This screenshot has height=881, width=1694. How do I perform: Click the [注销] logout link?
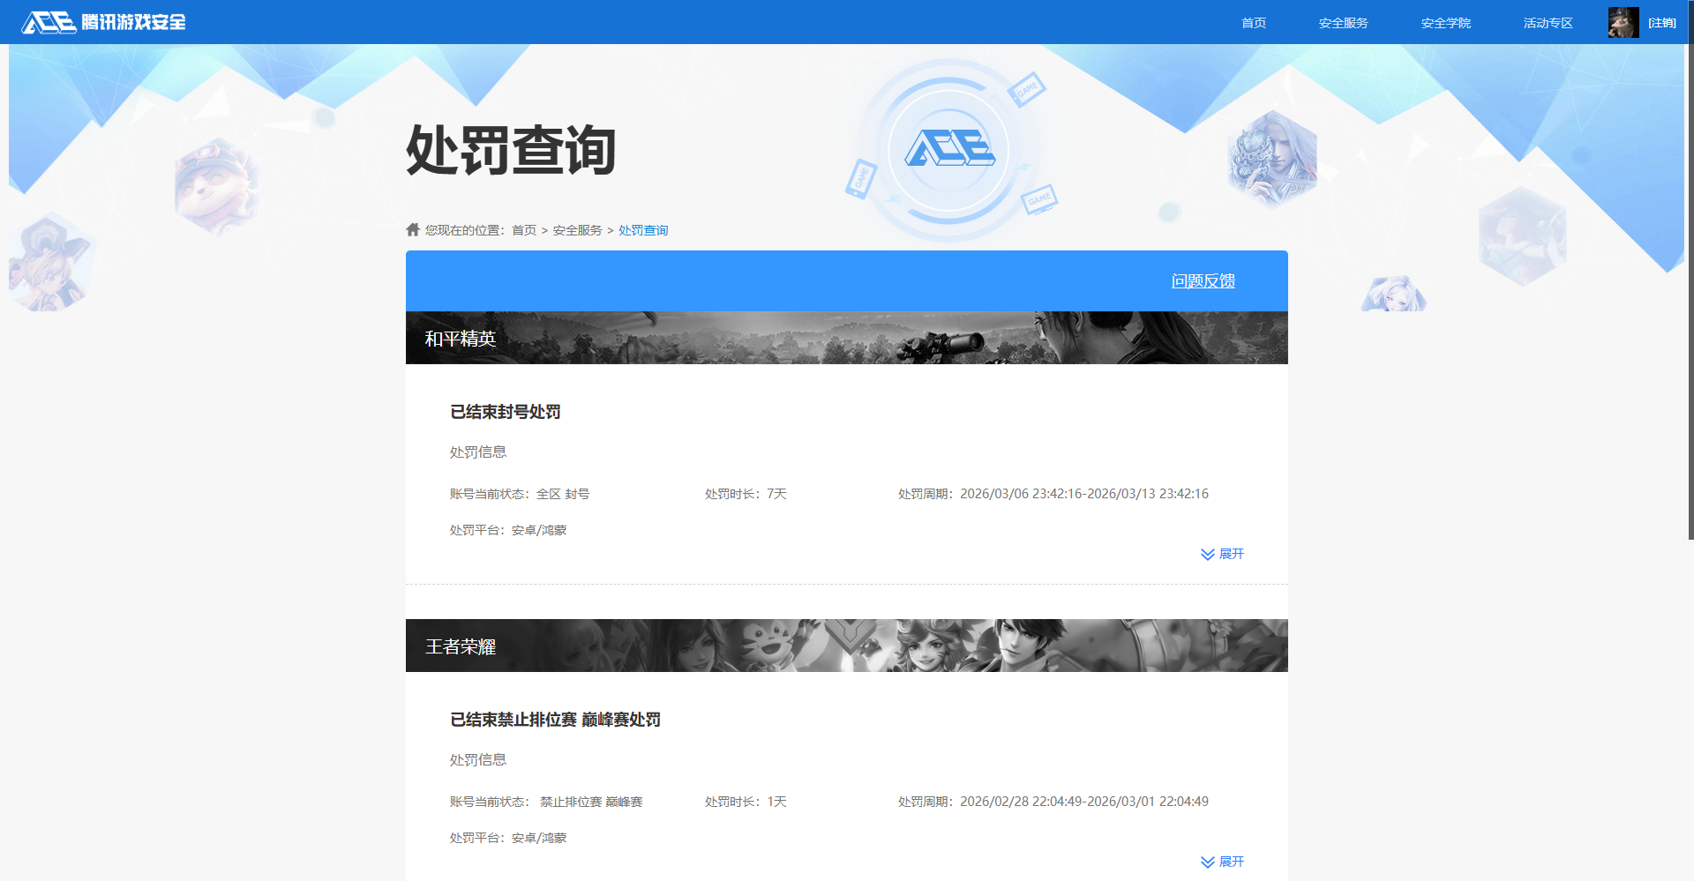1662,23
